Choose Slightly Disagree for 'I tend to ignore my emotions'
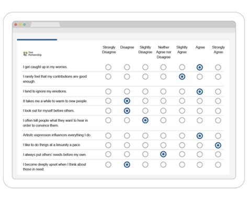Image resolution: width=248 pixels, height=202 pixels. click(x=145, y=91)
